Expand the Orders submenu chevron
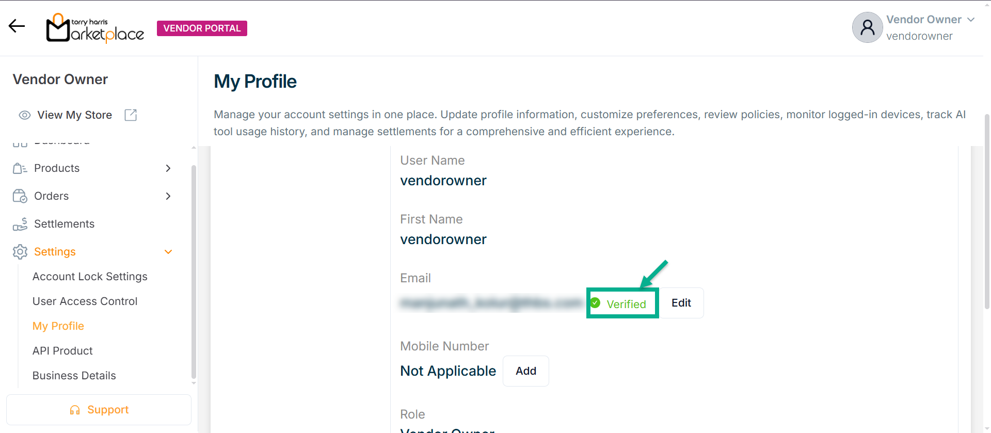This screenshot has width=991, height=433. [168, 196]
